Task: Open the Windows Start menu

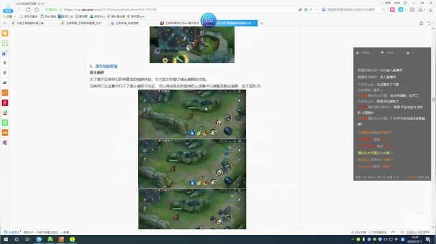Action: 5,239
